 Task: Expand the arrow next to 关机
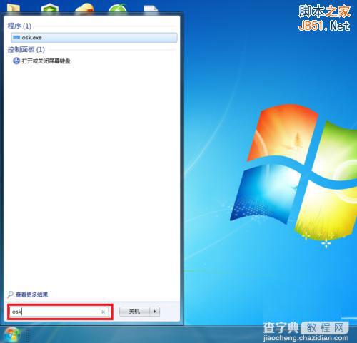click(155, 312)
